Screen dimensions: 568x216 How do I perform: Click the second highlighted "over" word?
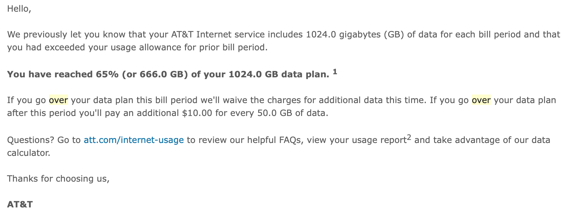[481, 100]
